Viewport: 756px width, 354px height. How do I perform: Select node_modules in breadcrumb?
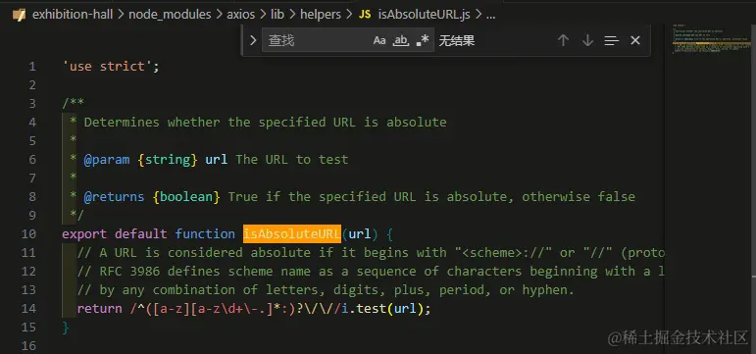[170, 15]
